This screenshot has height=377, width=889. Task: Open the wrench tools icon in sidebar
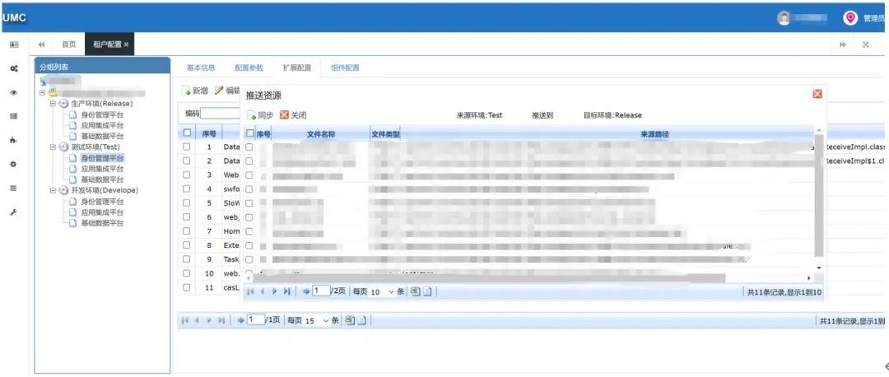click(14, 212)
